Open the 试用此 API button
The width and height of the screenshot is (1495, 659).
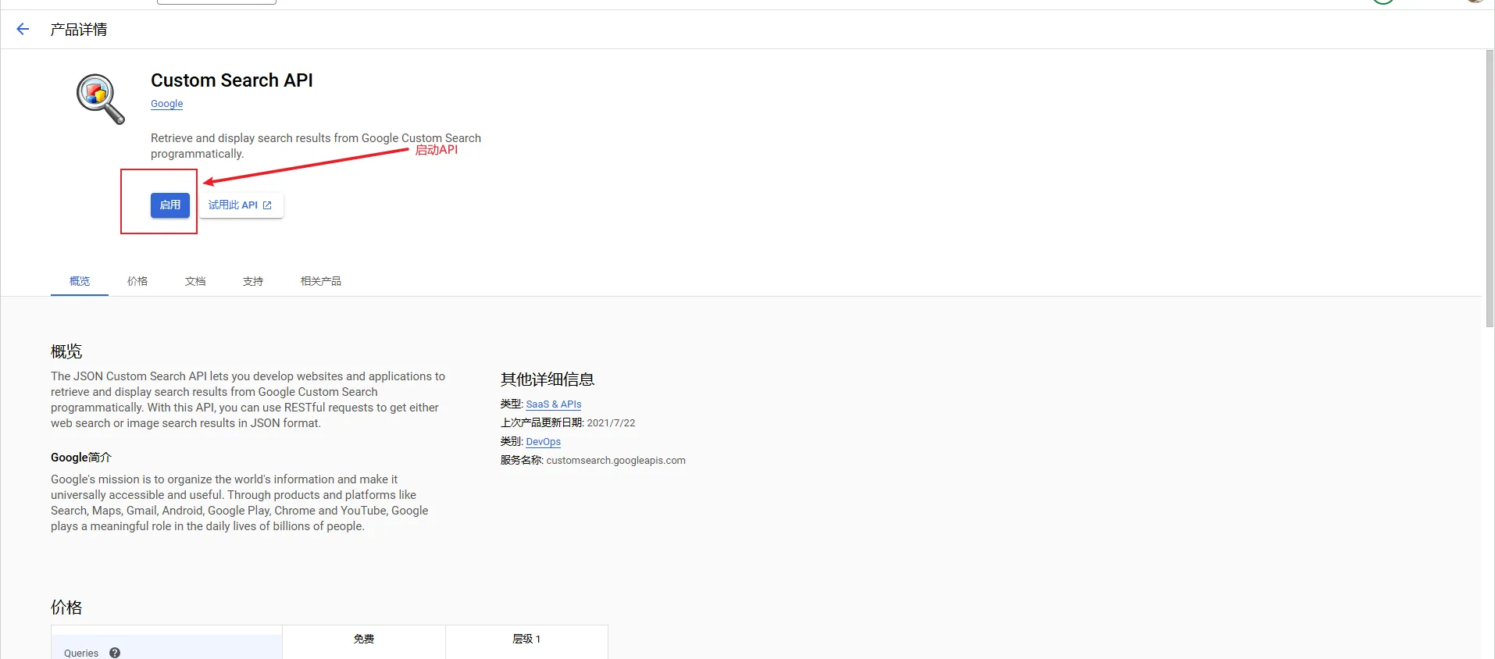[x=241, y=205]
